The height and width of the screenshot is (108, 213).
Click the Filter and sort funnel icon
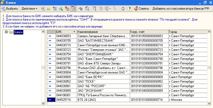click(94, 9)
